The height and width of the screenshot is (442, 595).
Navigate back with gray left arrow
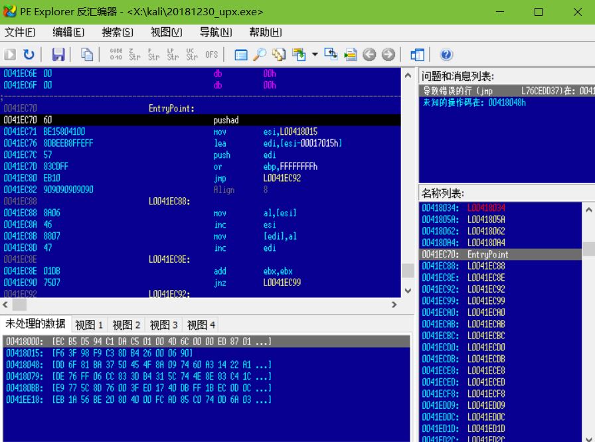369,54
